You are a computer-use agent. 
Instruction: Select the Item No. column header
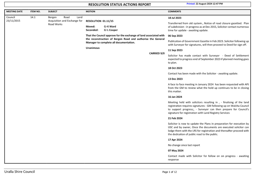[35, 12]
